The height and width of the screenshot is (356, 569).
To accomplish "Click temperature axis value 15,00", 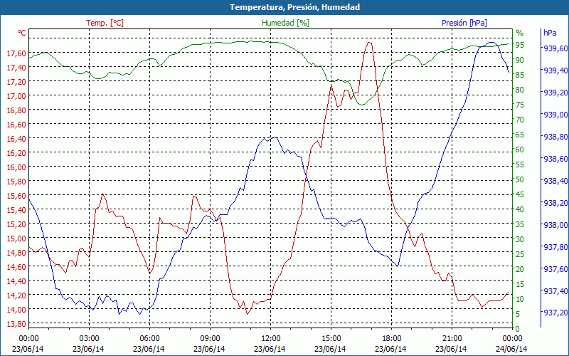I will tap(16, 239).
